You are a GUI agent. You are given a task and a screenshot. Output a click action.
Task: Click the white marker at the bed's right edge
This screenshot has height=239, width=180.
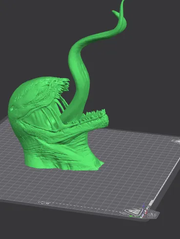pos(176,141)
